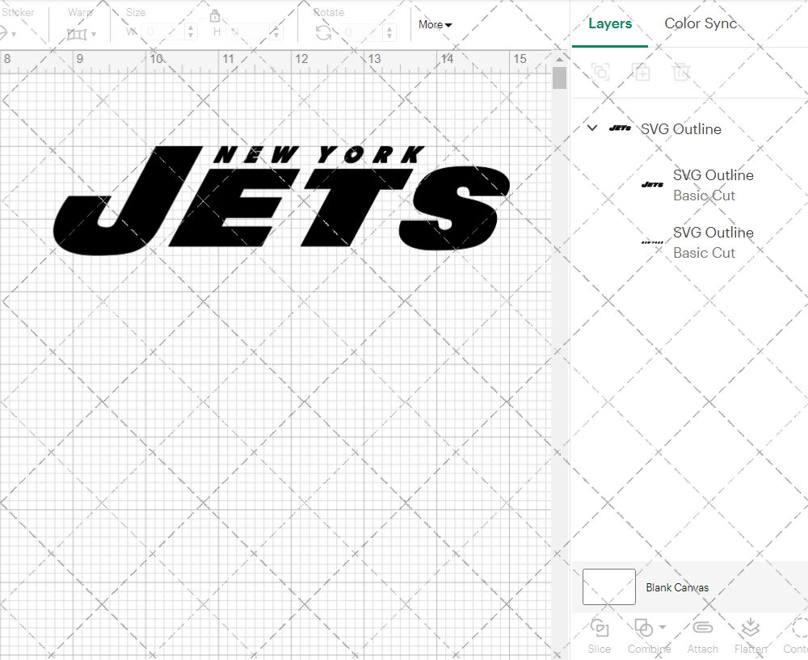Click the Width size input field

click(164, 32)
